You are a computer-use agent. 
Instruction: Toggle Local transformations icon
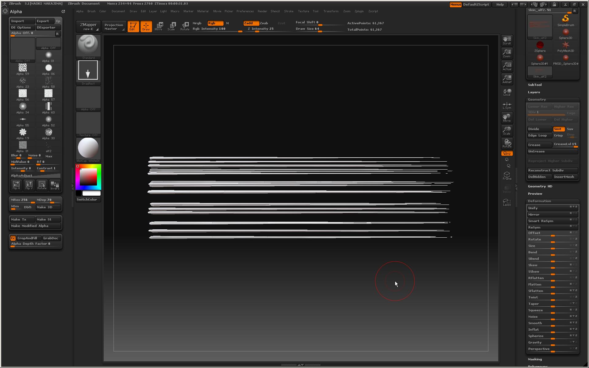tap(507, 92)
